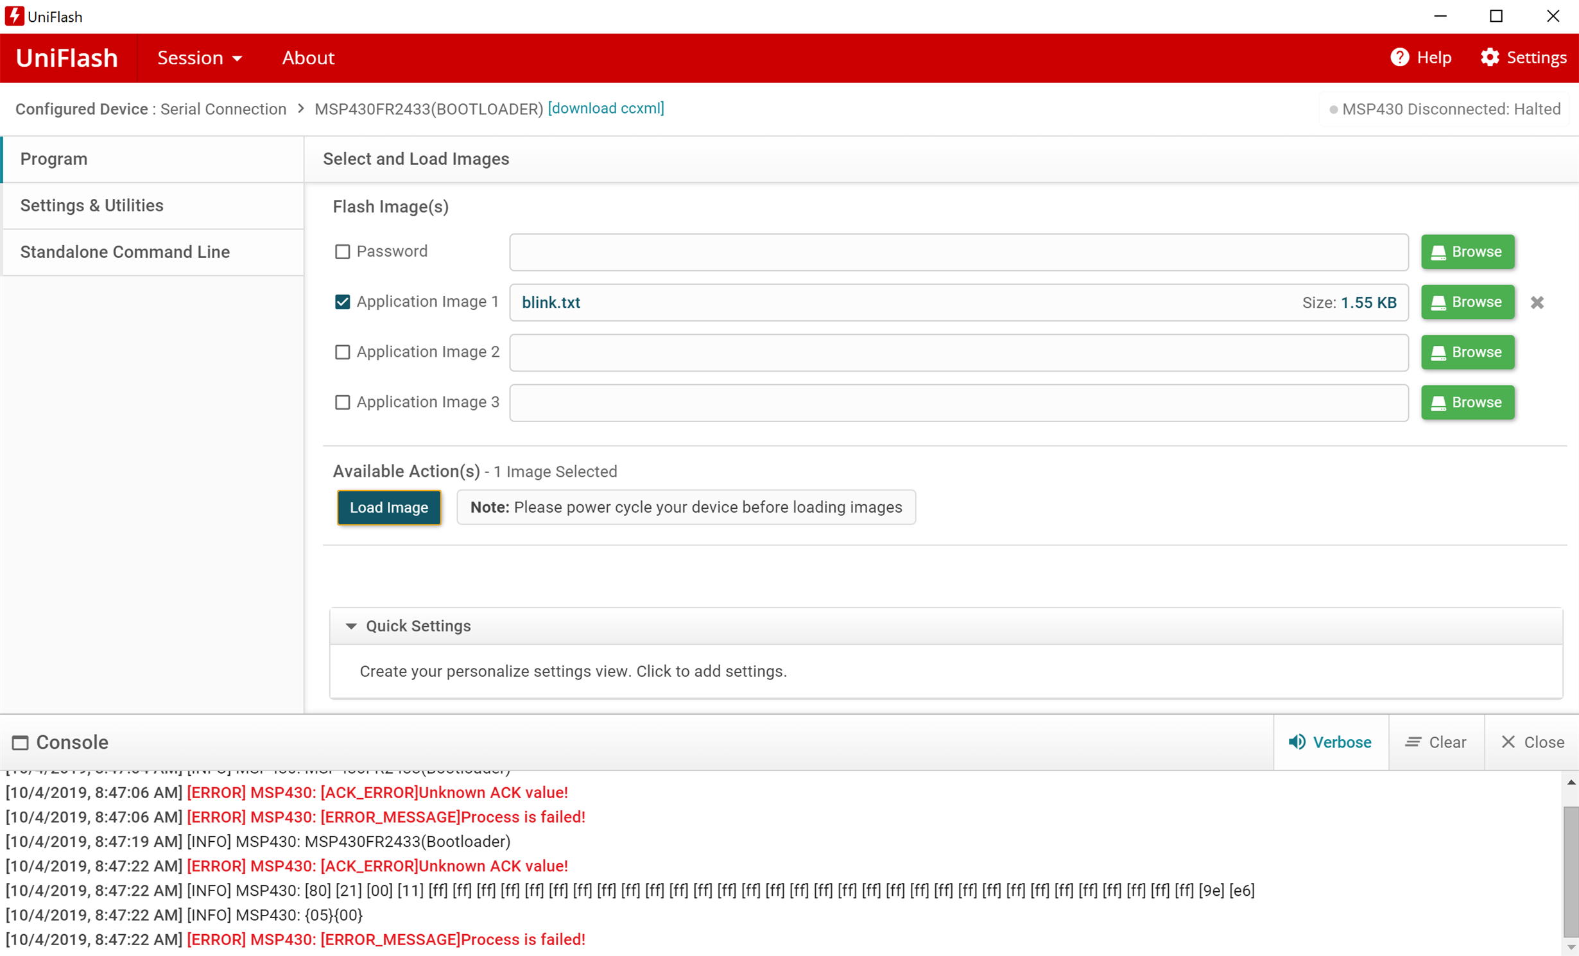This screenshot has width=1579, height=956.
Task: Browse for a Password file
Action: point(1467,252)
